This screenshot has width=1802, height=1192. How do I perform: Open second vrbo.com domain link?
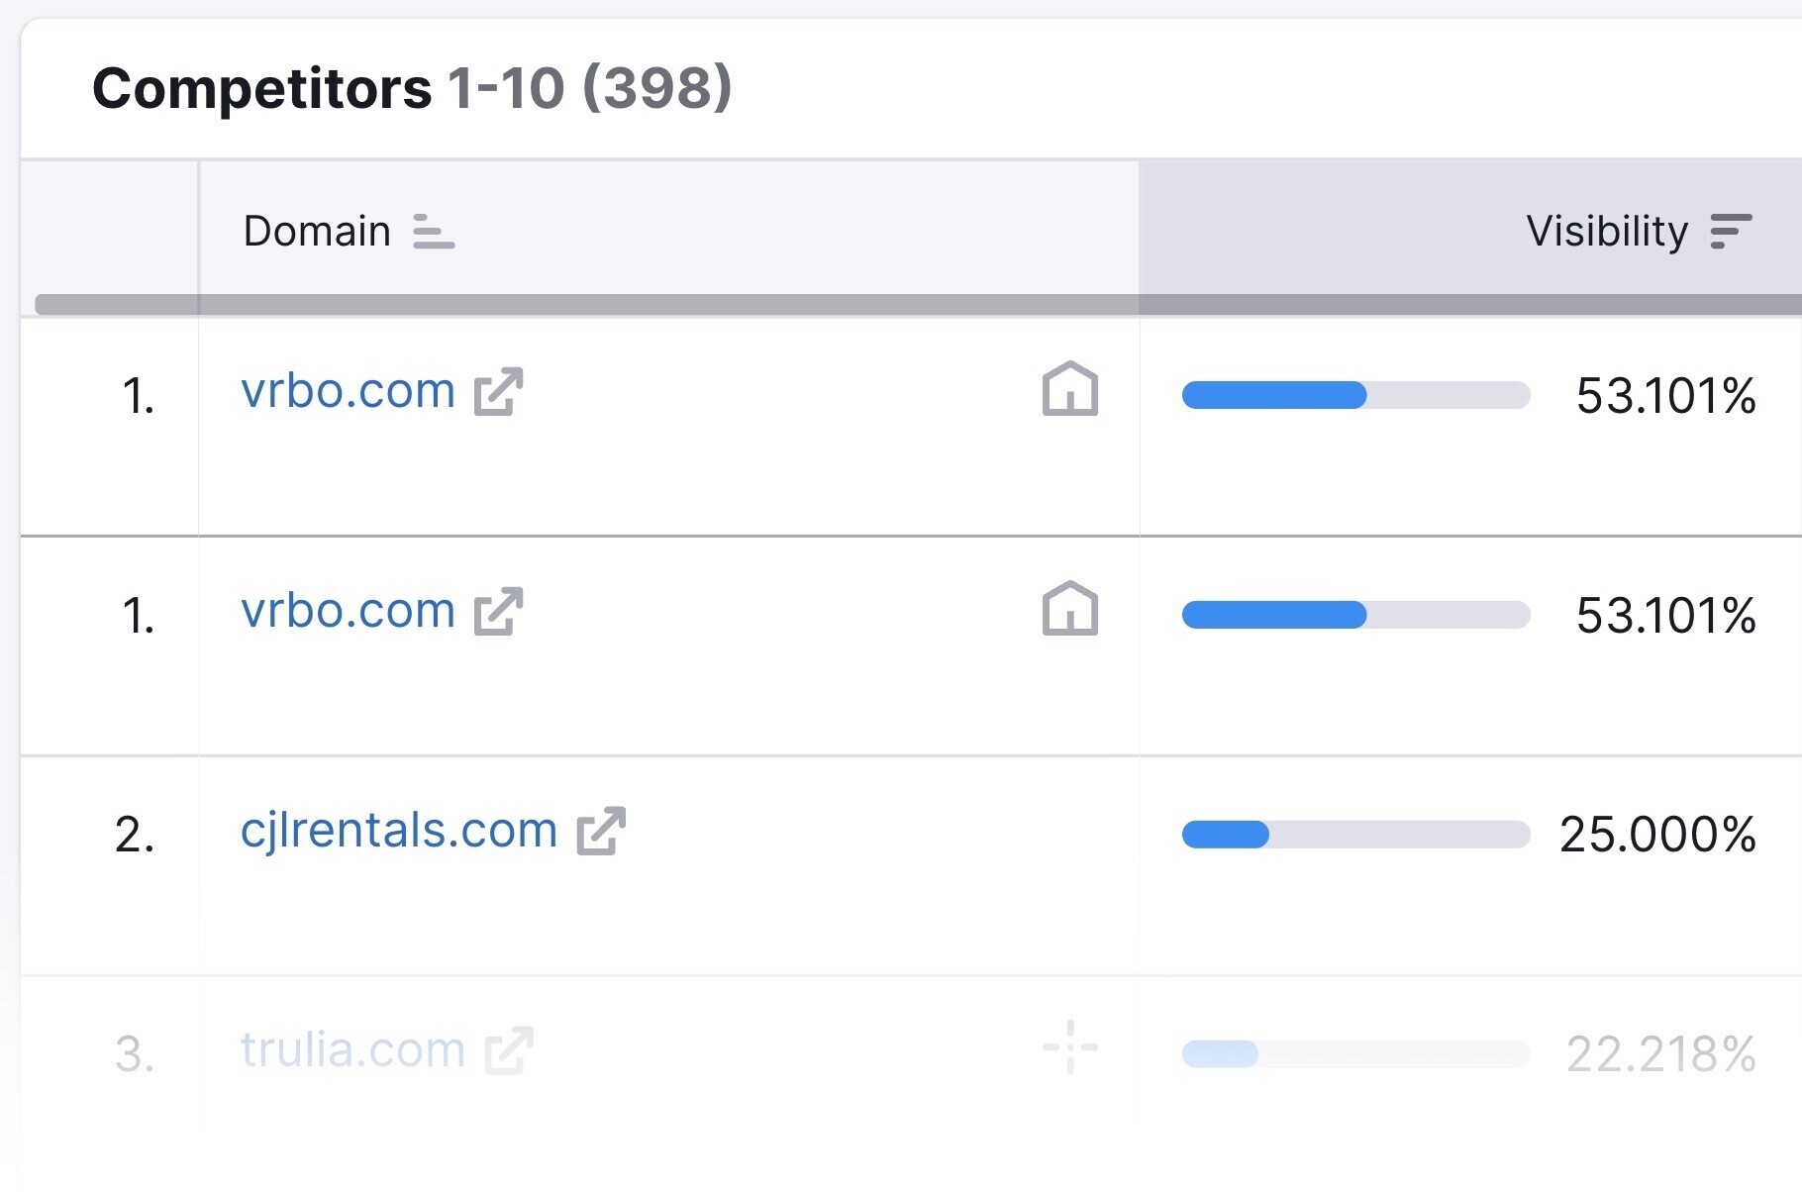click(x=348, y=611)
